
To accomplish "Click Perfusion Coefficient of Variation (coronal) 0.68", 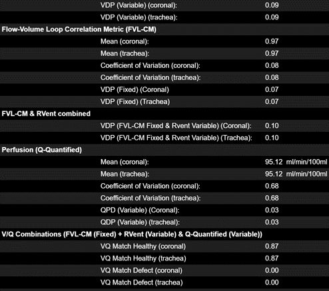I will (272, 186).
